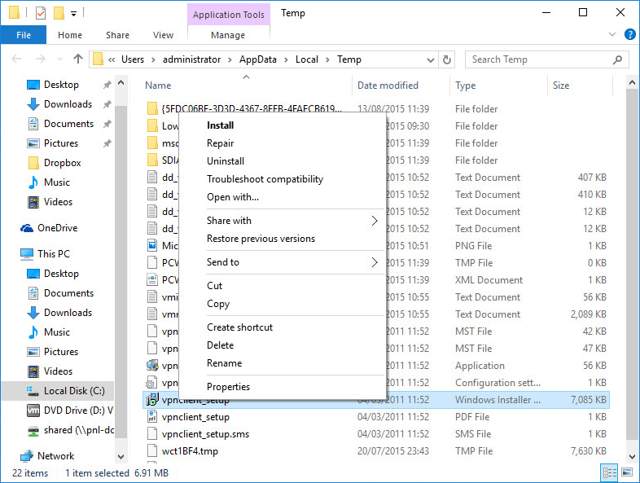Viewport: 640px width, 483px height.
Task: Switch to details view layout icon
Action: pos(610,472)
